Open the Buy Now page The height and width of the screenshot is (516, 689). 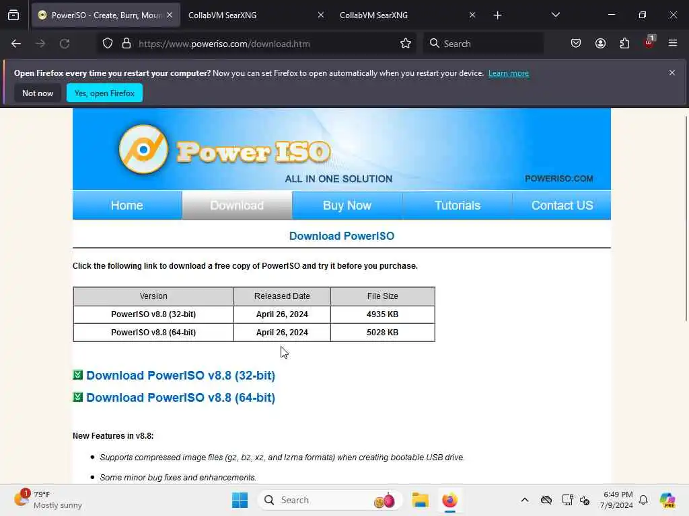pyautogui.click(x=347, y=205)
